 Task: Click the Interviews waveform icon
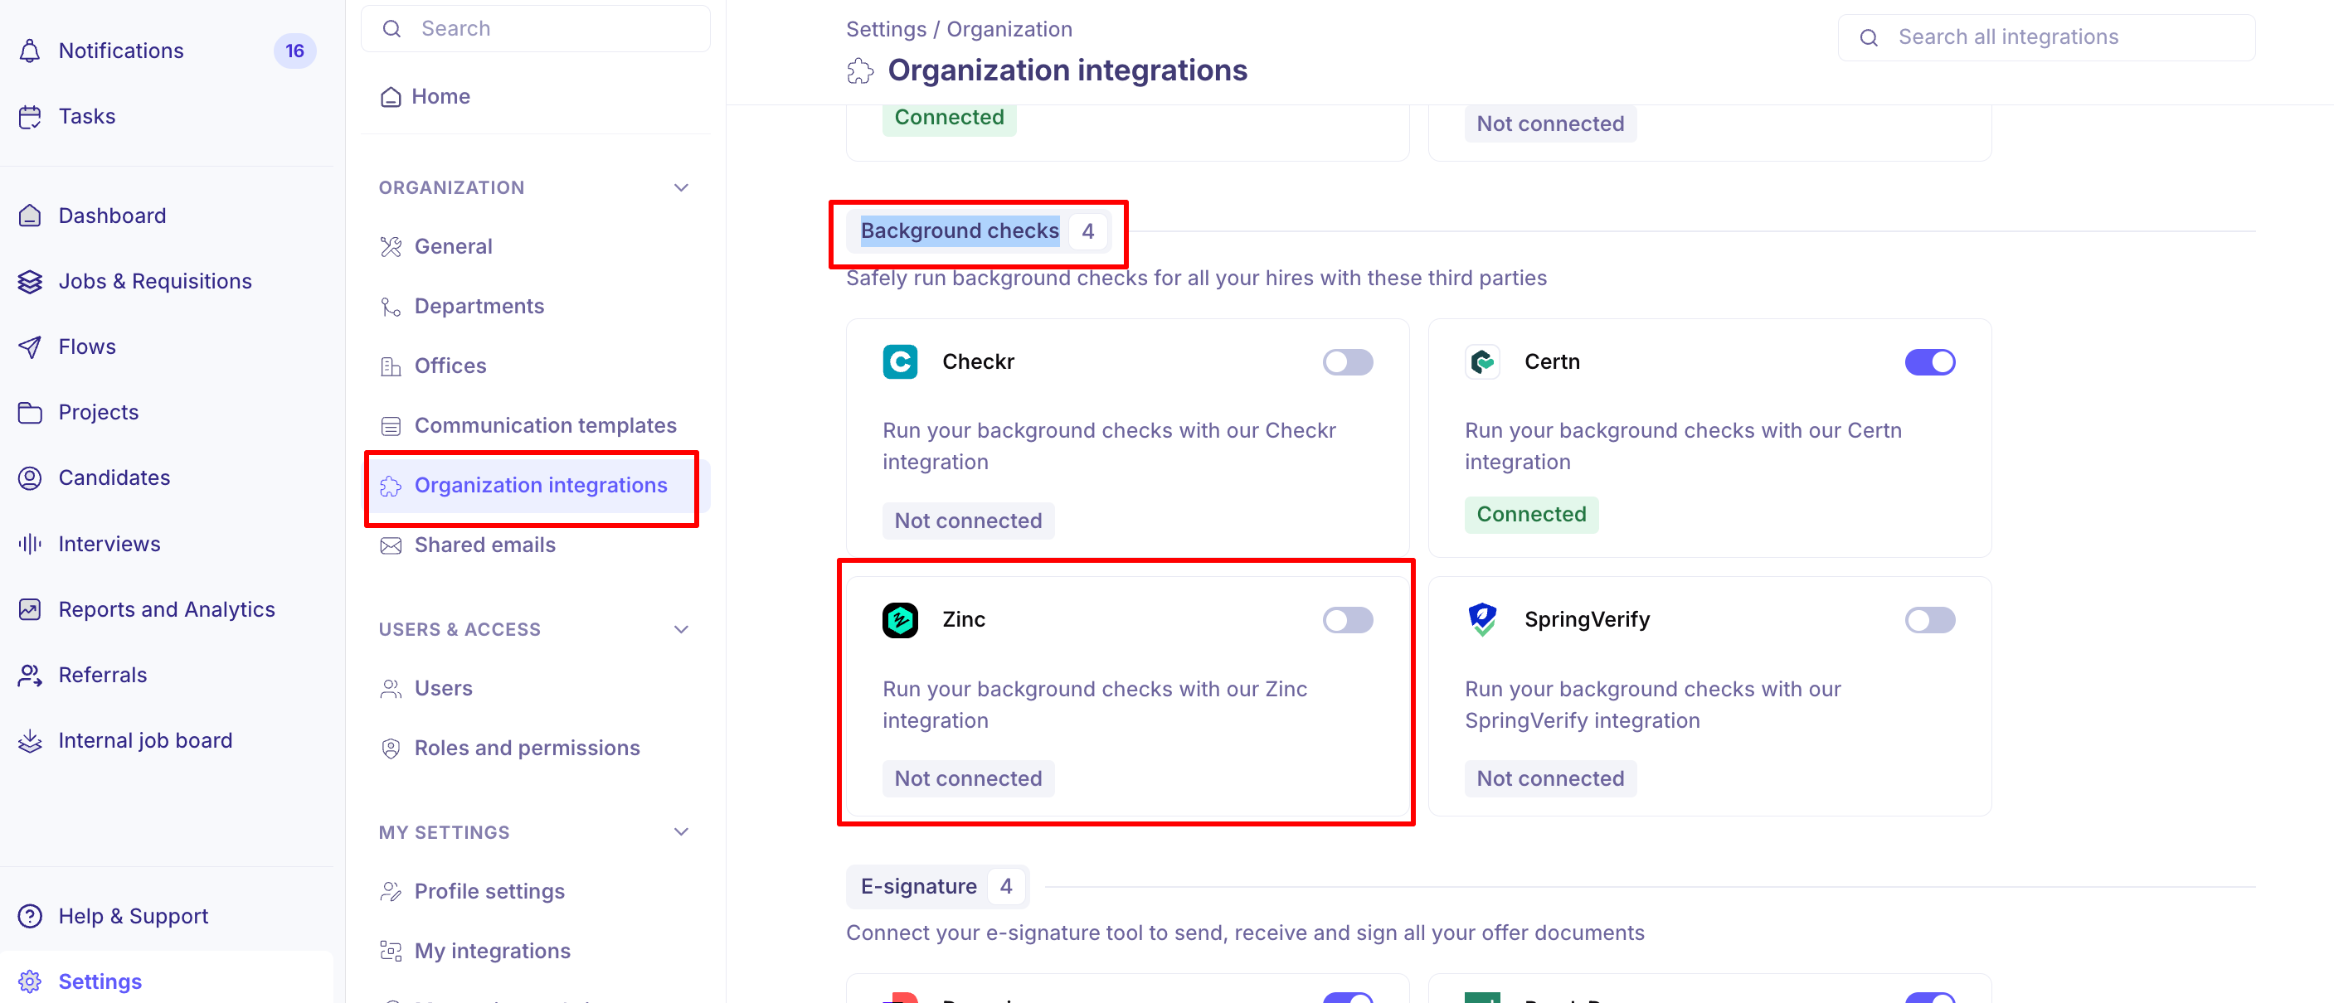point(30,543)
